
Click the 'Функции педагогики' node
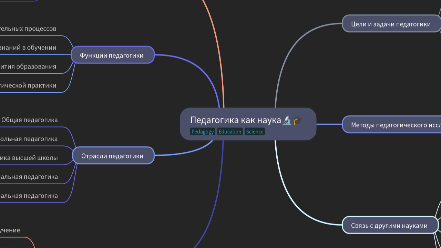[x=112, y=55]
